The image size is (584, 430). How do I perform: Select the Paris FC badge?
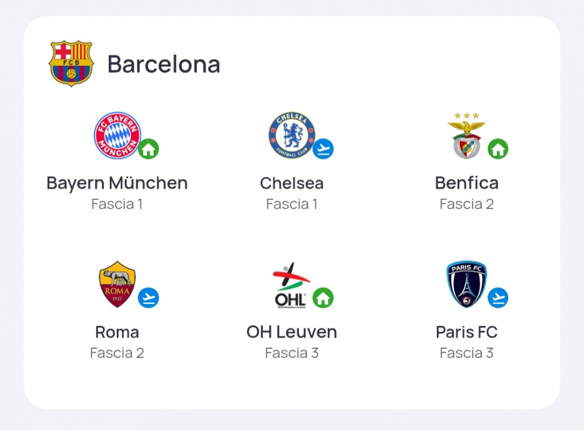tap(466, 285)
